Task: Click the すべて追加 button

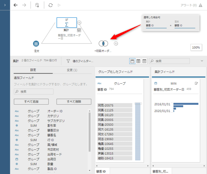Action: [x=31, y=102]
